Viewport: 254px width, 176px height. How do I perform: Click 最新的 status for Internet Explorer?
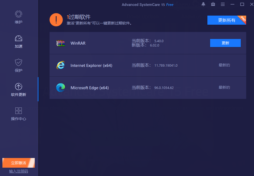click(x=224, y=65)
